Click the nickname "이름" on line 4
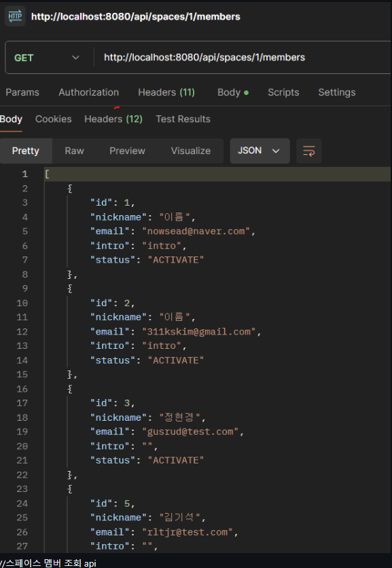Viewport: 392px width, 568px height. pyautogui.click(x=175, y=217)
